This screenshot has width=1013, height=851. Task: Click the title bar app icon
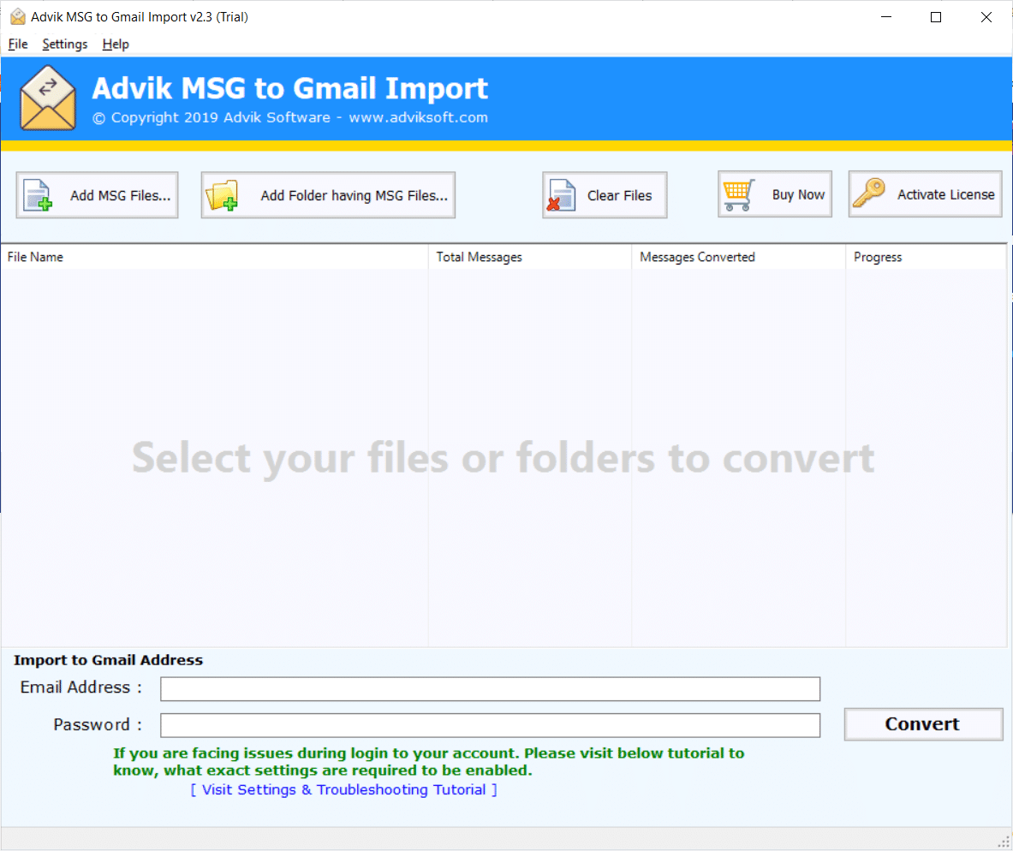[x=18, y=17]
